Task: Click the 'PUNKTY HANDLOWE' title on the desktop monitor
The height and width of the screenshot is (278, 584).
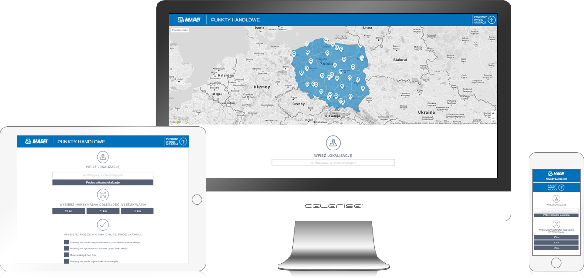Action: click(235, 20)
